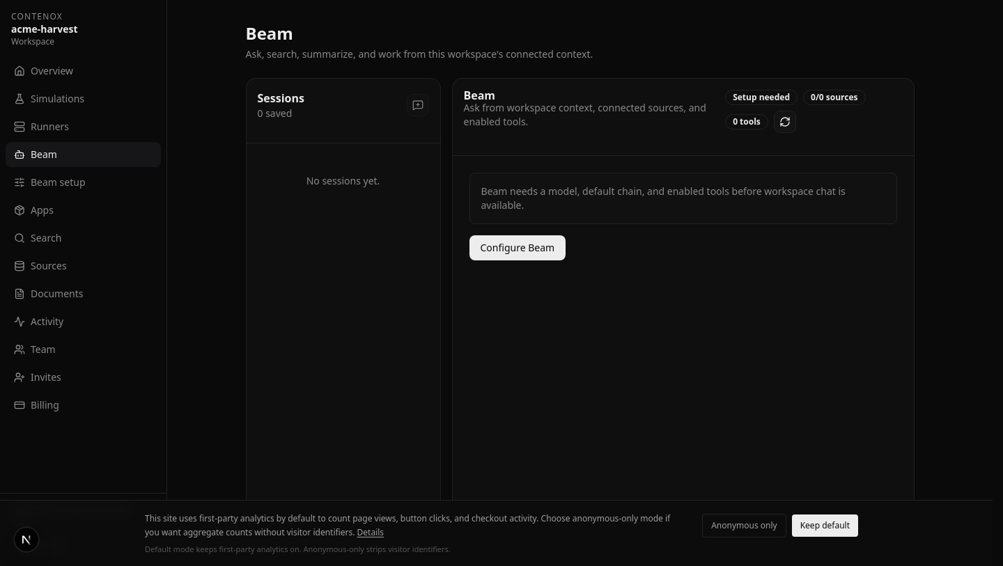Click the Sources database icon
This screenshot has width=1003, height=566.
[20, 266]
